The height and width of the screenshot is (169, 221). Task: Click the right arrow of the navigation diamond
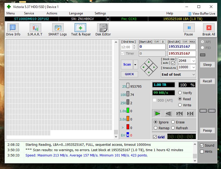(x=154, y=67)
